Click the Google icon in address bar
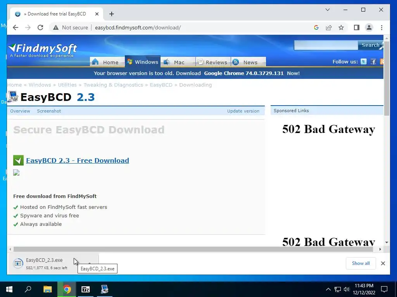Viewport: 397px width, 297px height. (316, 27)
